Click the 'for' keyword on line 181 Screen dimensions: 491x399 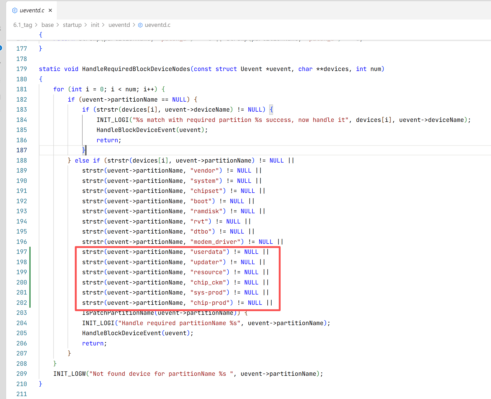59,89
